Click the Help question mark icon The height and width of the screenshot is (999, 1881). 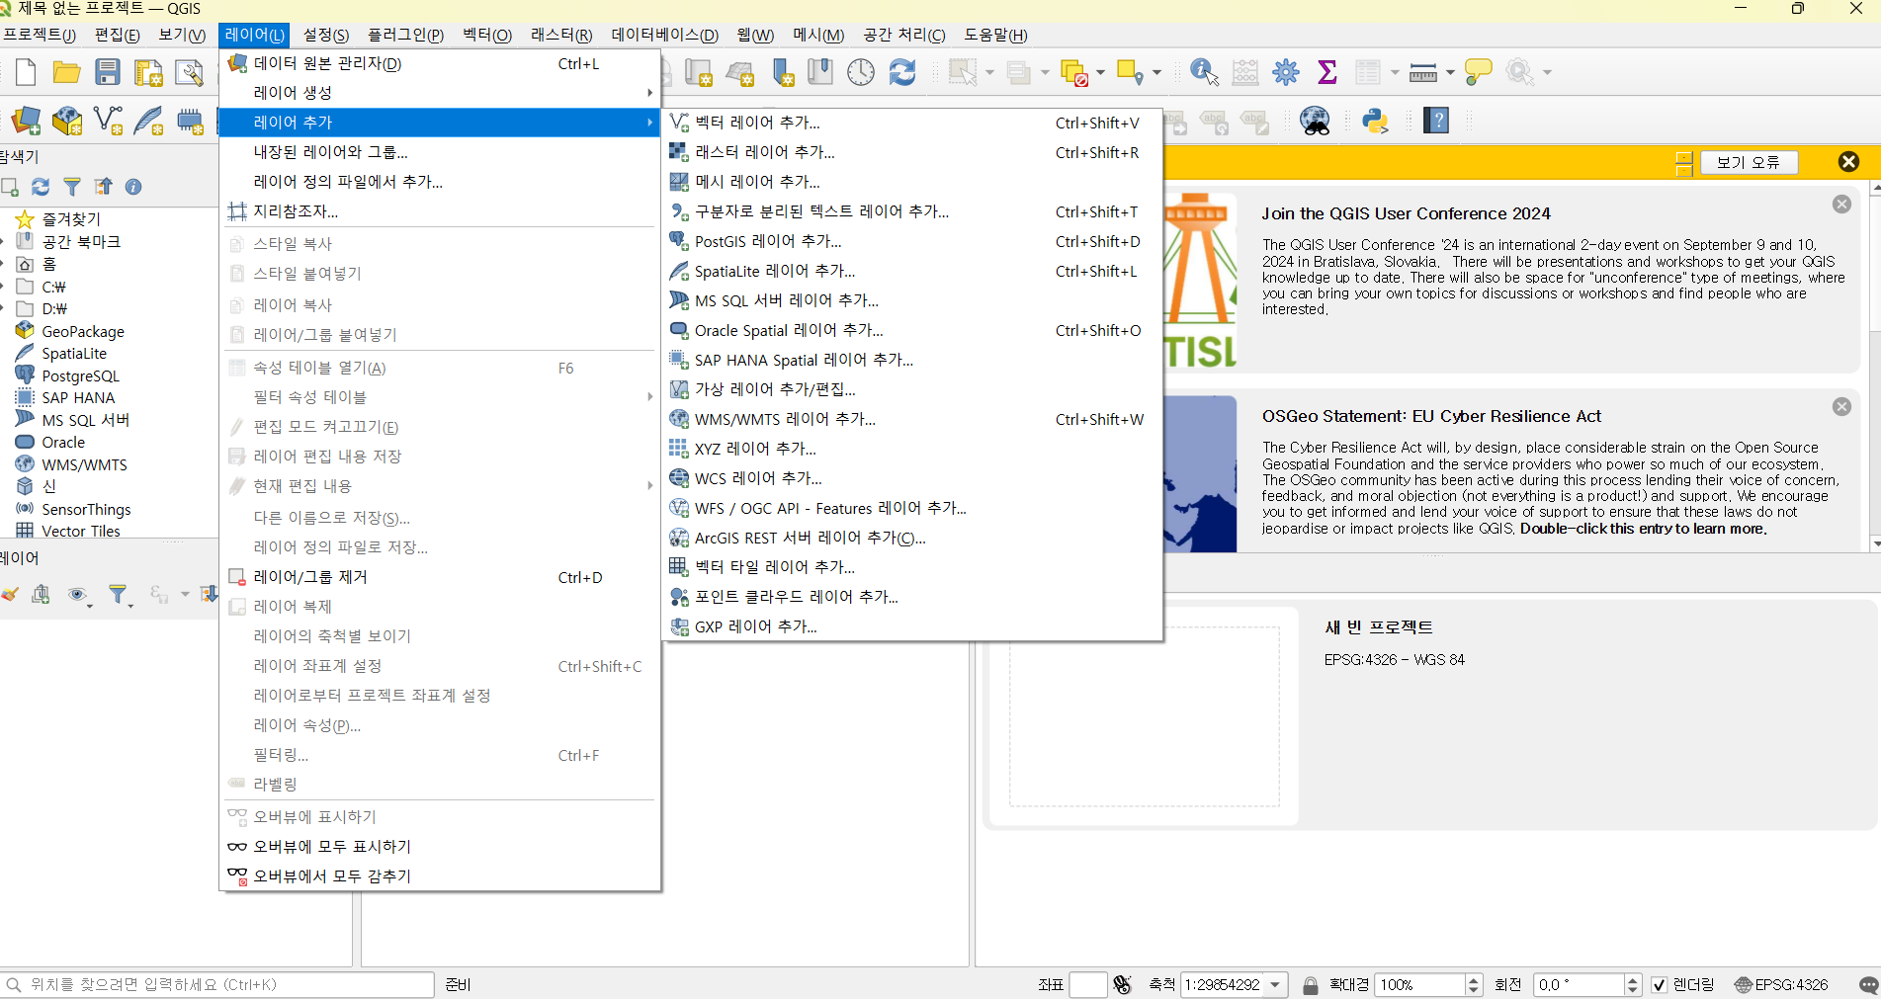(x=1436, y=121)
